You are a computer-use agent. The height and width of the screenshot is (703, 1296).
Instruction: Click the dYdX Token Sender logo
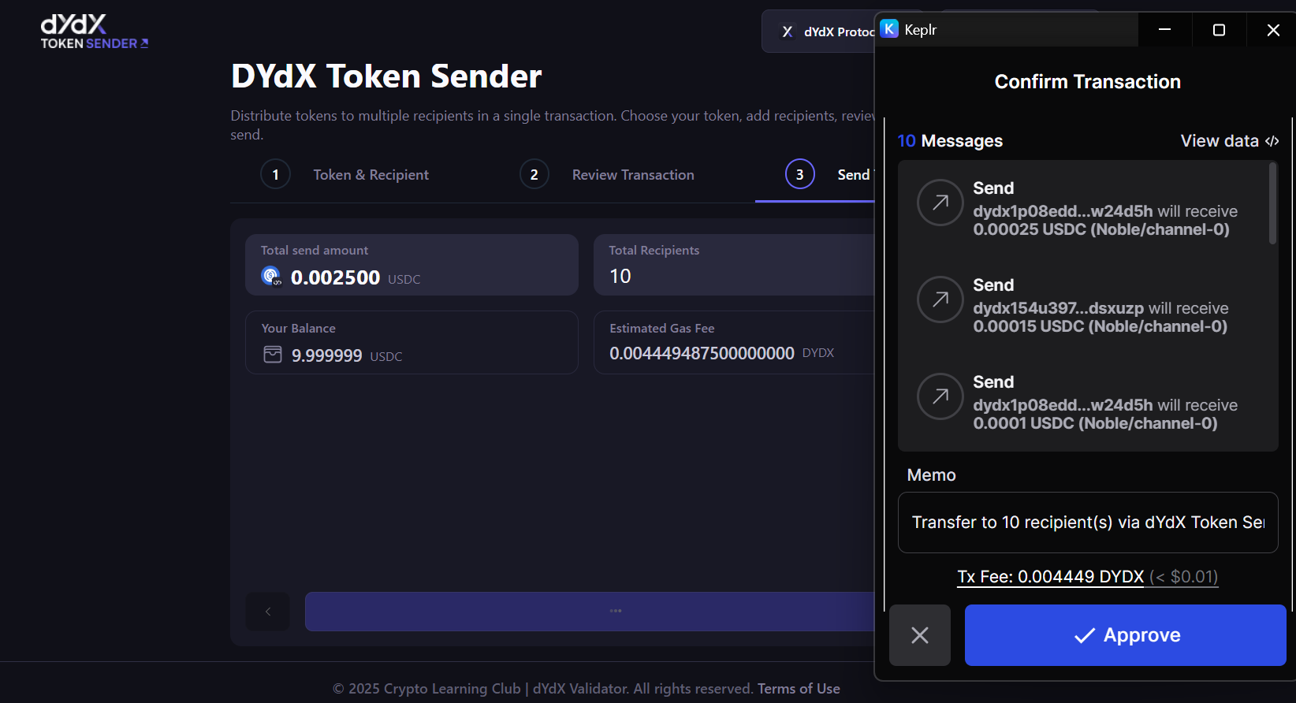[94, 32]
